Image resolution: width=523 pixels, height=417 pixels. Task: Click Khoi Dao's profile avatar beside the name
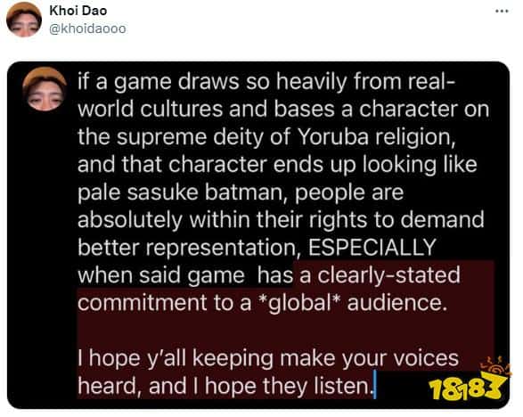coord(24,20)
